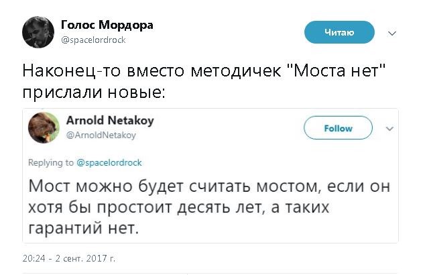Viewport: 423px width, 275px height.
Task: Click the text line прислали новые:
Action: click(93, 91)
